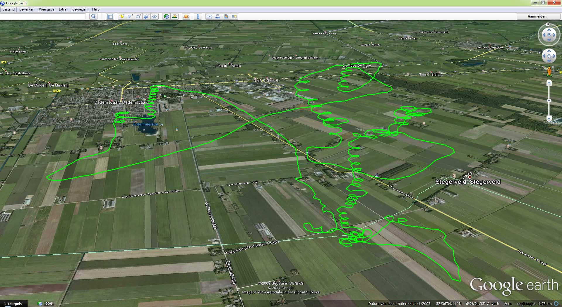Image resolution: width=562 pixels, height=307 pixels.
Task: Toggle sunlight across the landscape
Action: [x=175, y=16]
